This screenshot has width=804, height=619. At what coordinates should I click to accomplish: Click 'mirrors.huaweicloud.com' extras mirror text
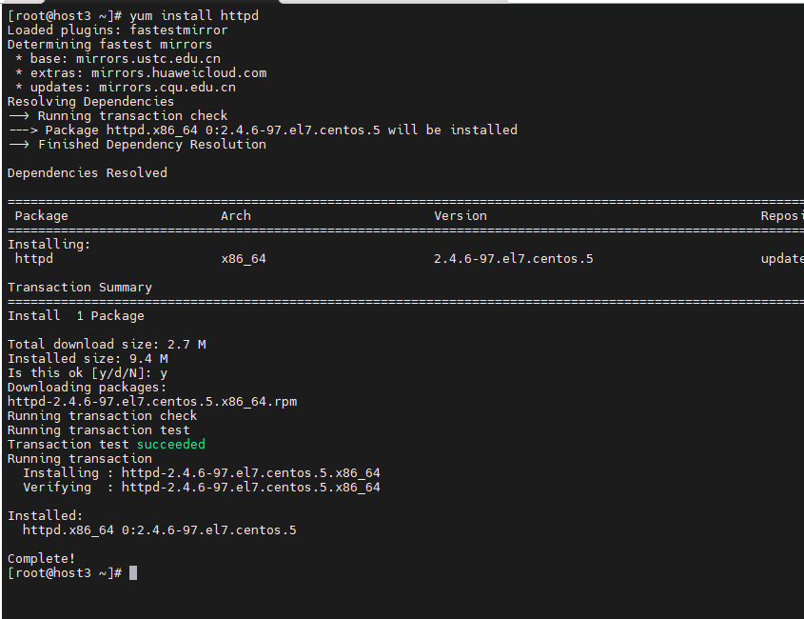point(179,73)
